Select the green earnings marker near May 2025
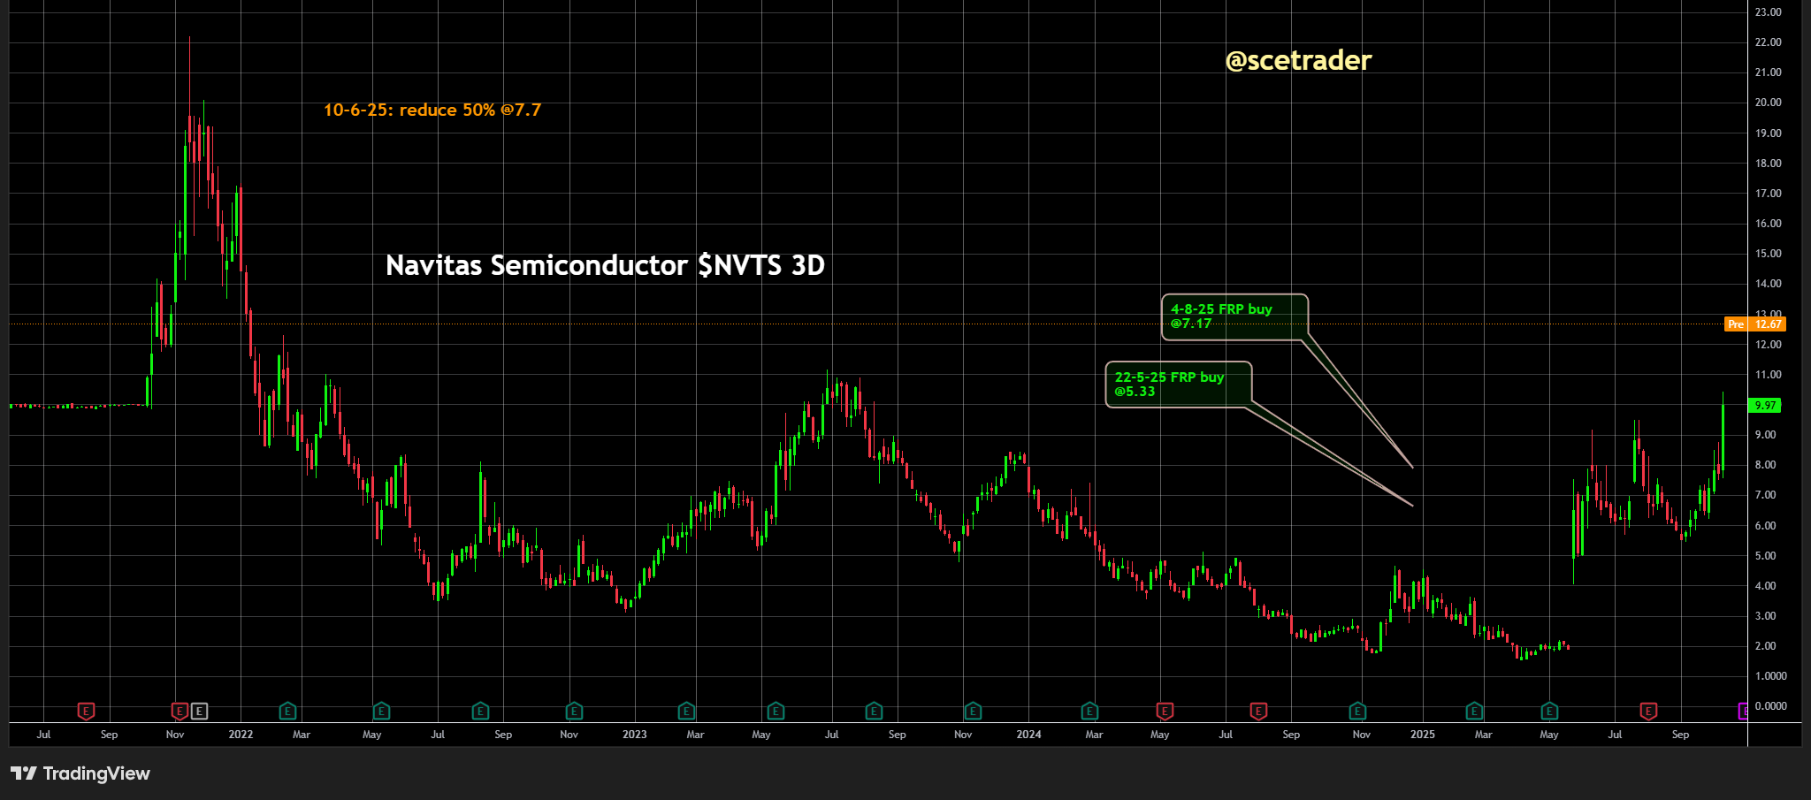 tap(1549, 711)
